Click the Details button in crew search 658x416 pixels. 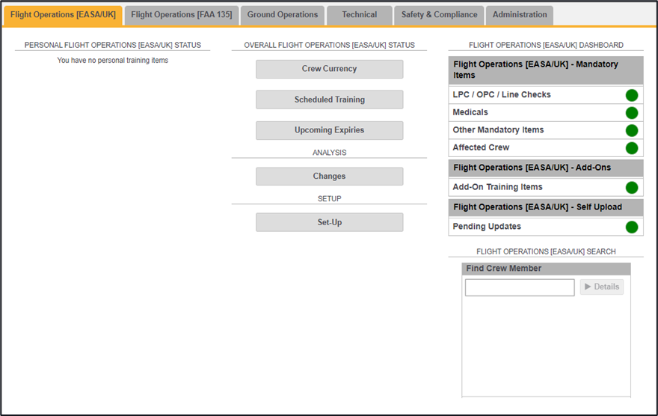602,287
